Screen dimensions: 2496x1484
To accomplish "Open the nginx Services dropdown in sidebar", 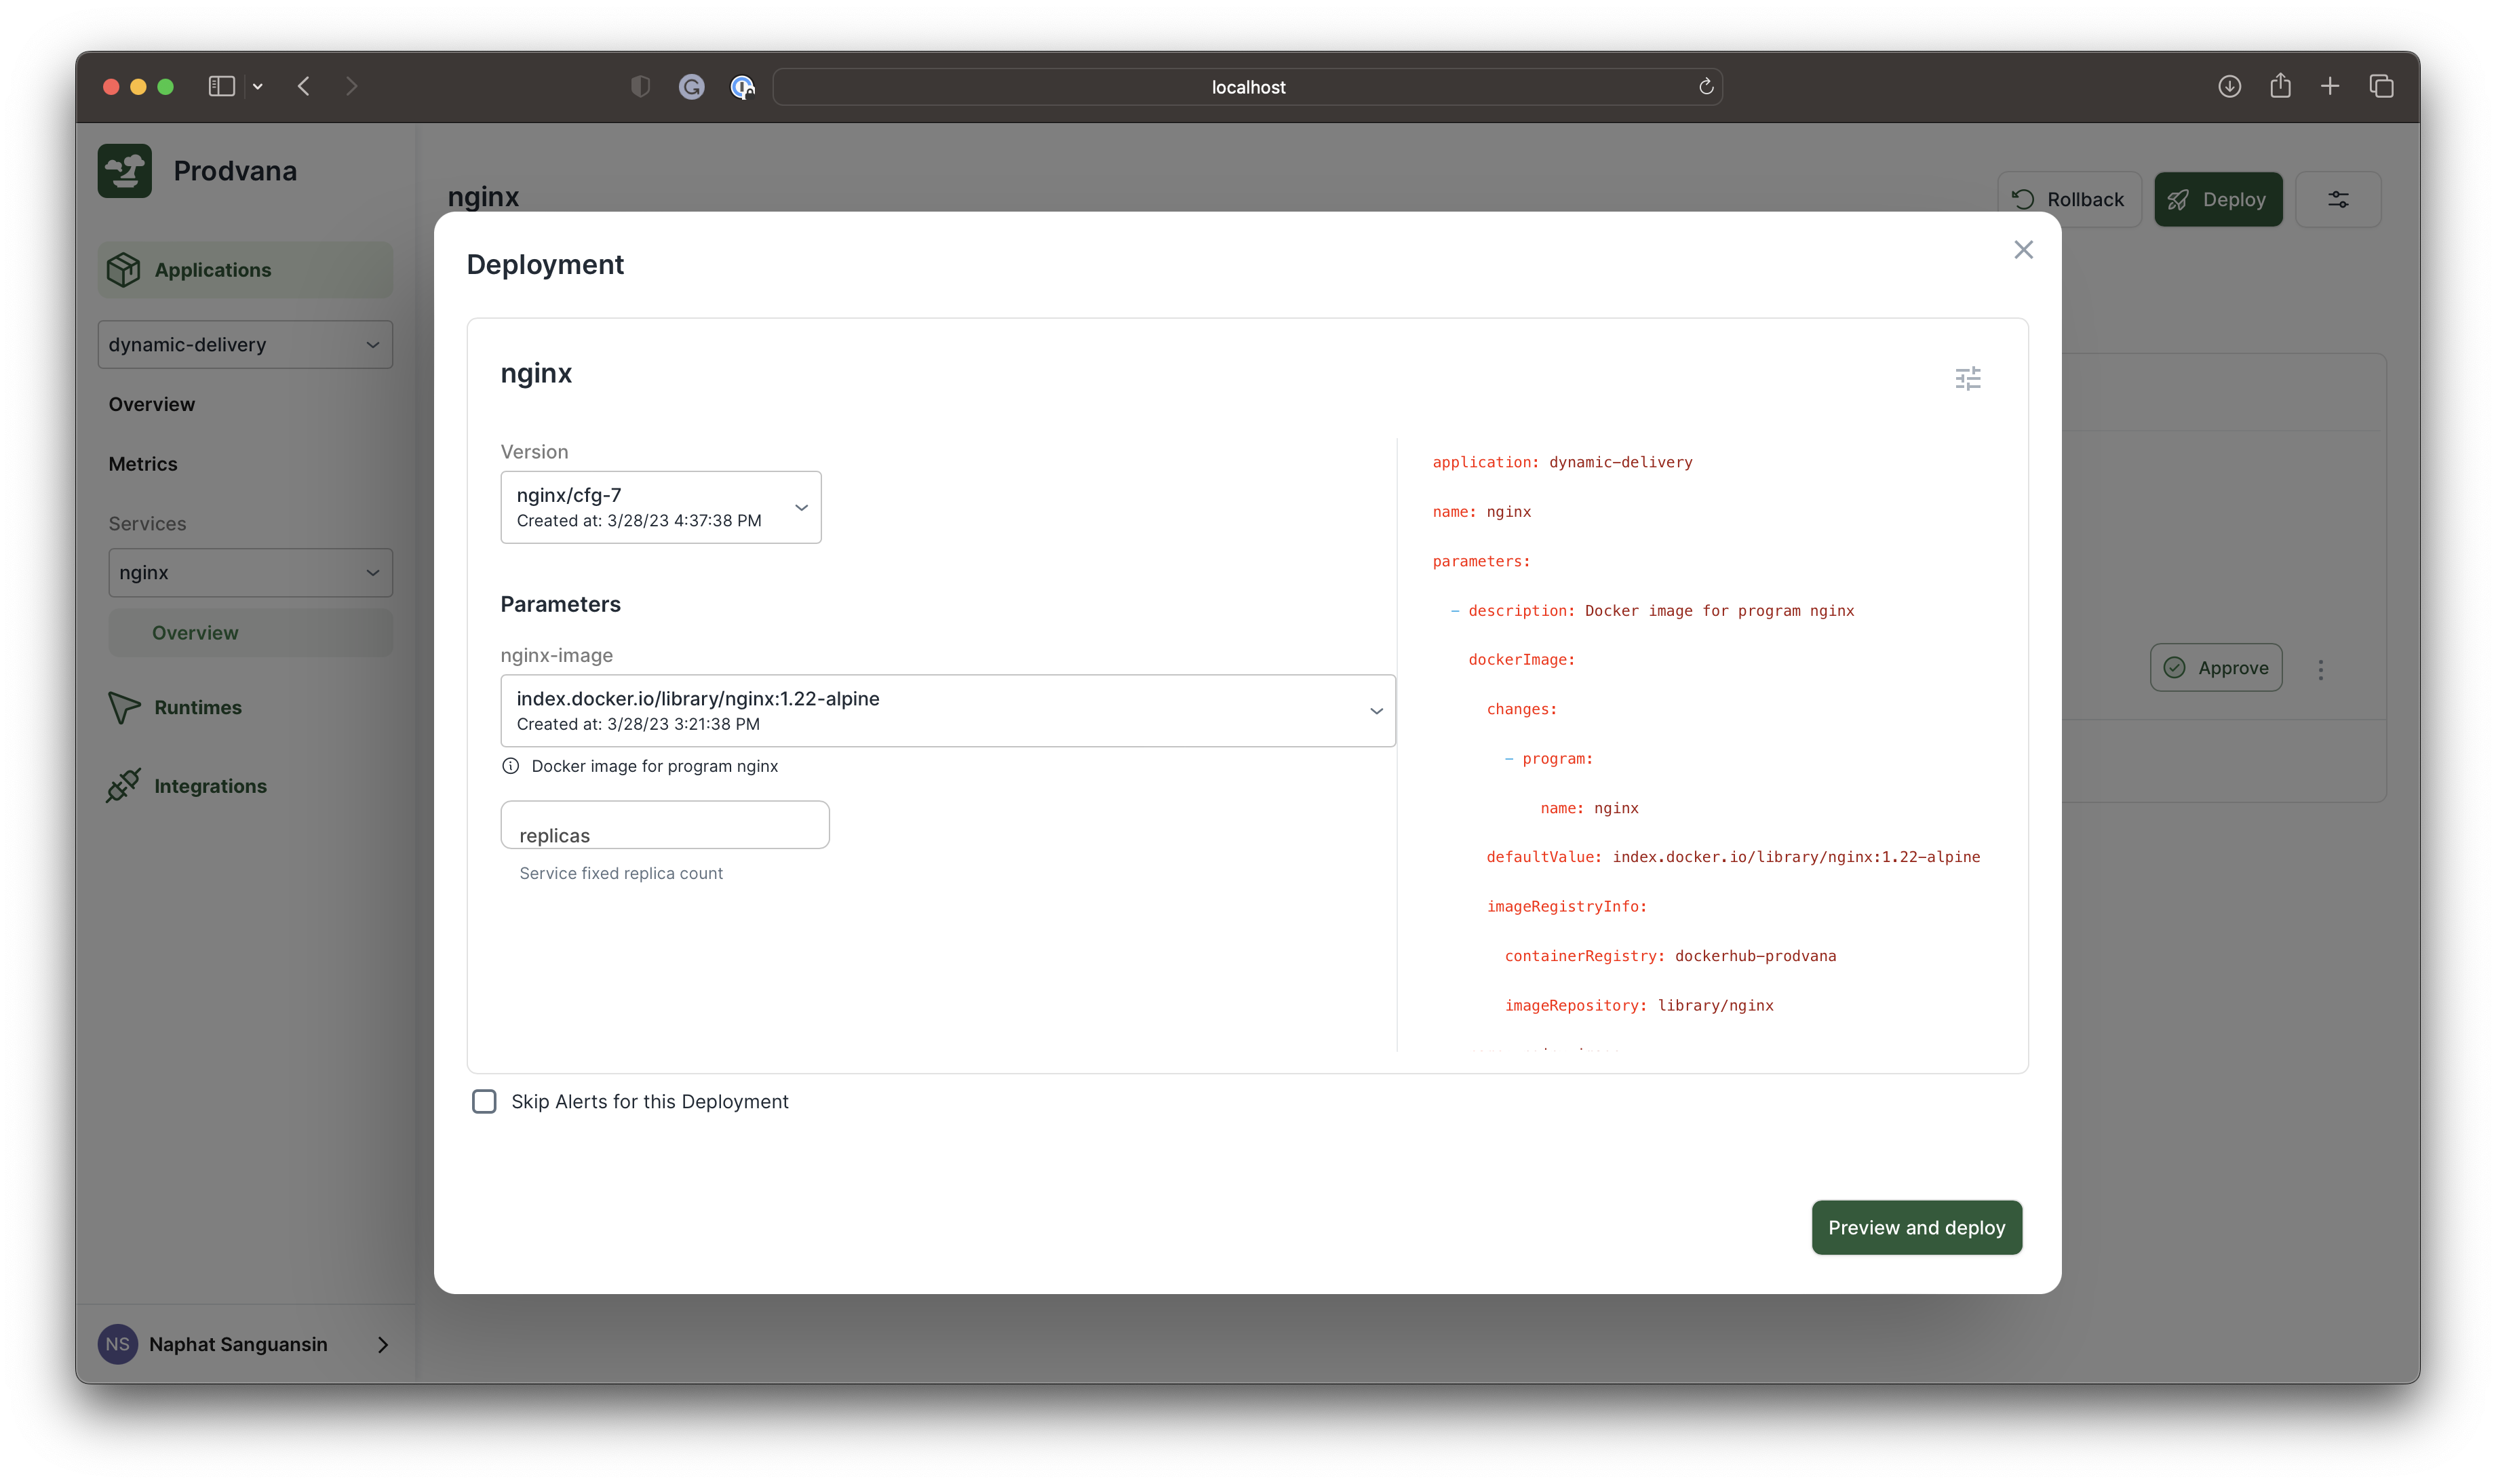I will (x=250, y=573).
